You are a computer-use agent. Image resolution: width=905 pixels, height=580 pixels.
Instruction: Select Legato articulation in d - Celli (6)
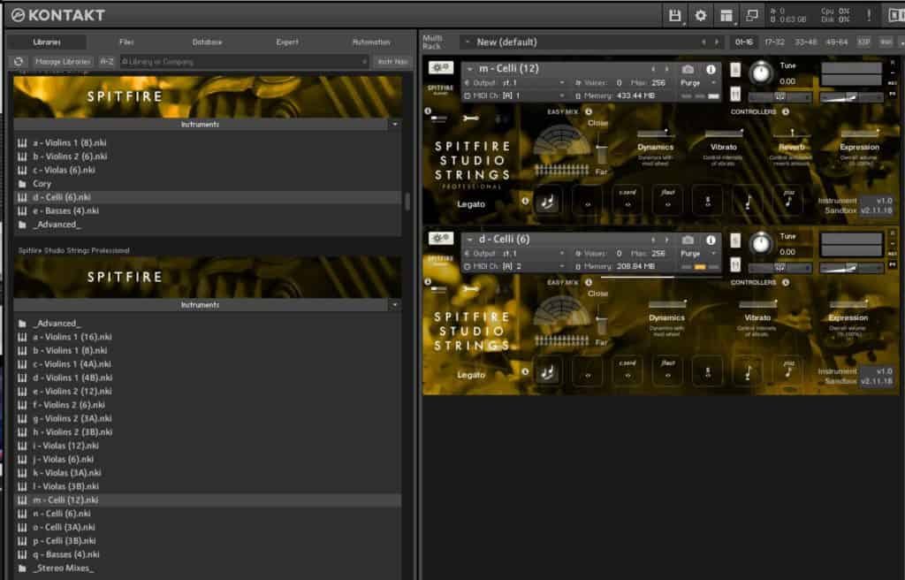[547, 372]
